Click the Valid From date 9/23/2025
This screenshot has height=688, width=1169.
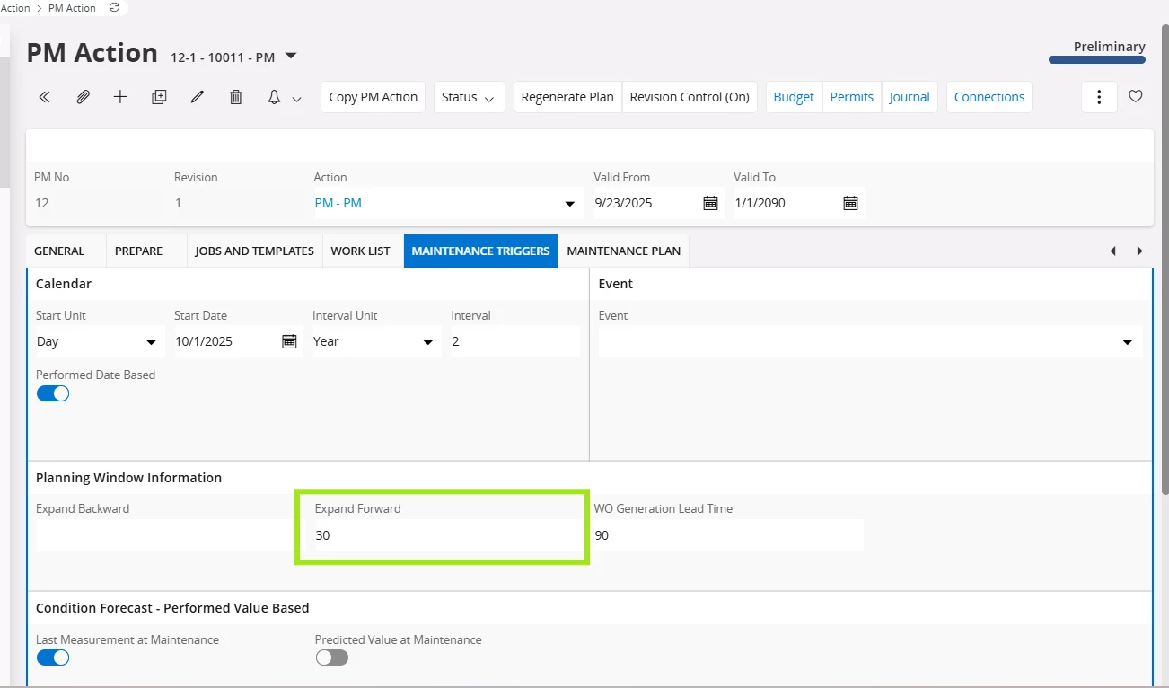coord(646,203)
